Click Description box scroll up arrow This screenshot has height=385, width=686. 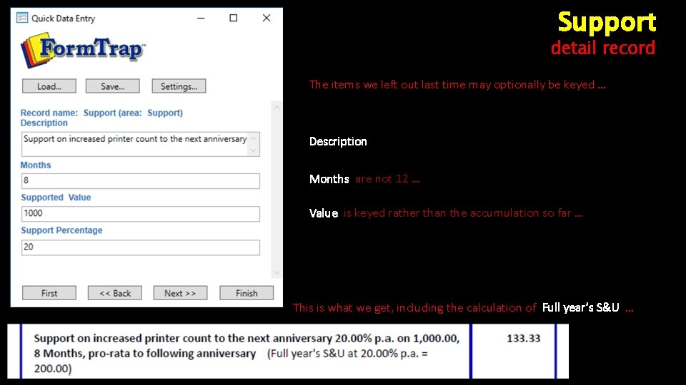(x=253, y=138)
